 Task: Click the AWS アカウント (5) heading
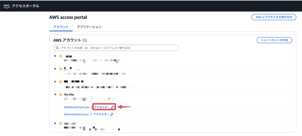70,40
